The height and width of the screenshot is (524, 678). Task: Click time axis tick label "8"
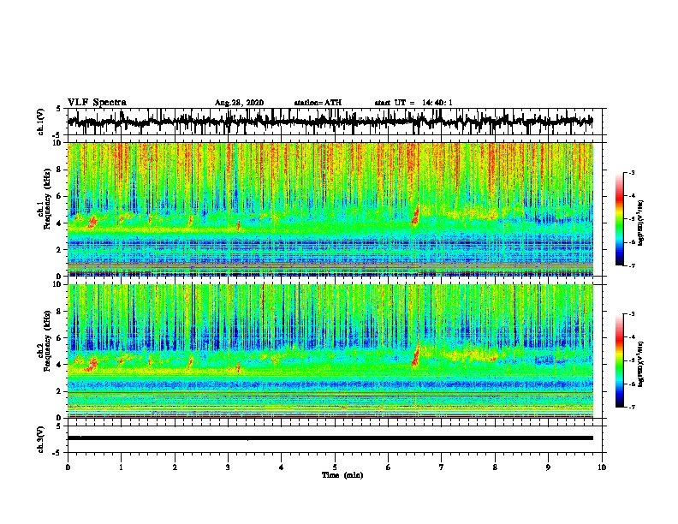coord(495,467)
